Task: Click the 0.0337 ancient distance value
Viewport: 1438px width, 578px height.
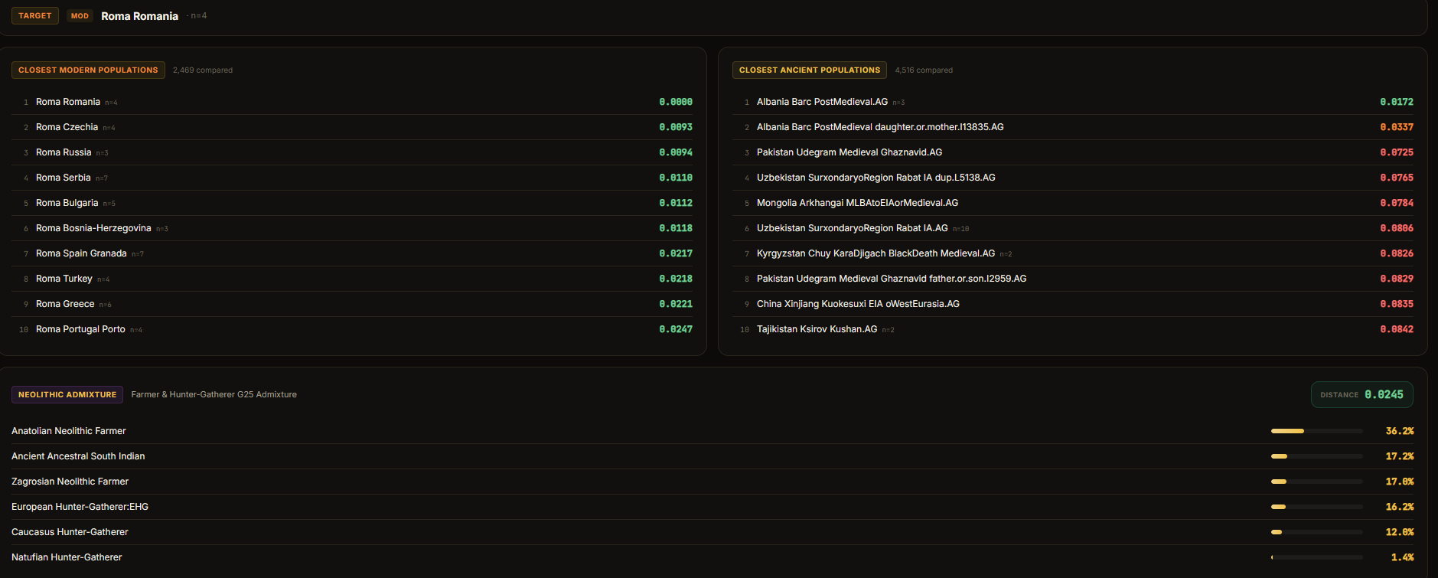Action: pos(1397,127)
